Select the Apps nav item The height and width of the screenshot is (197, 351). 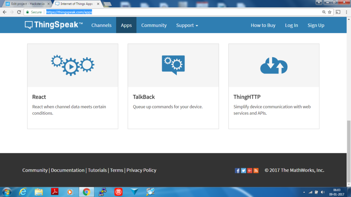(x=126, y=25)
